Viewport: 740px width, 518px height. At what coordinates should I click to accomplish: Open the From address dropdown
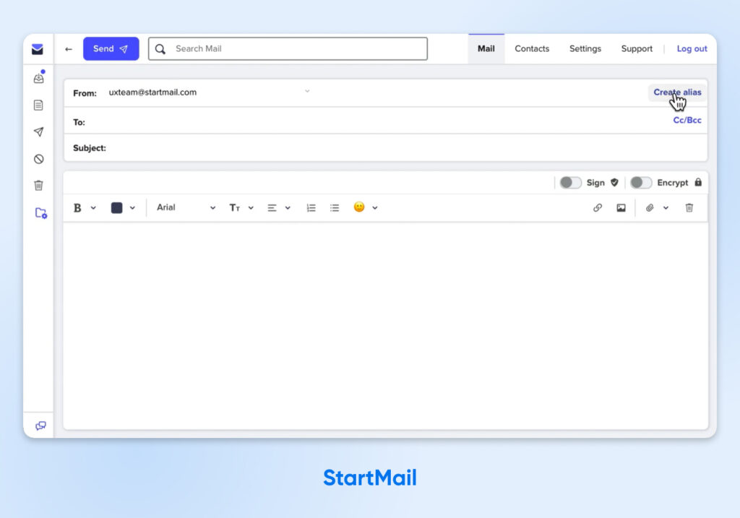(x=307, y=91)
